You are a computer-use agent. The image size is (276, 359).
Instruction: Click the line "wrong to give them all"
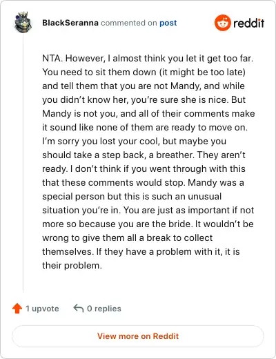[128, 238]
